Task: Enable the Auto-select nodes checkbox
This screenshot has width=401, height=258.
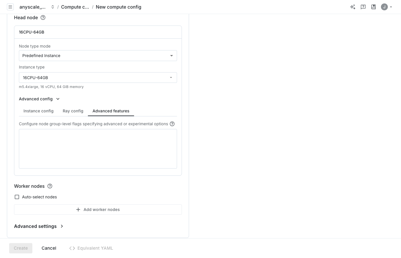Action: 17,197
